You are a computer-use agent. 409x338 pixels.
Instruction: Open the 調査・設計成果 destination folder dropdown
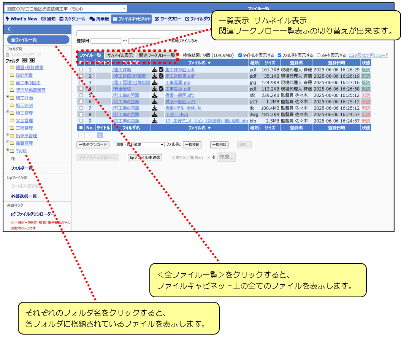click(x=139, y=145)
